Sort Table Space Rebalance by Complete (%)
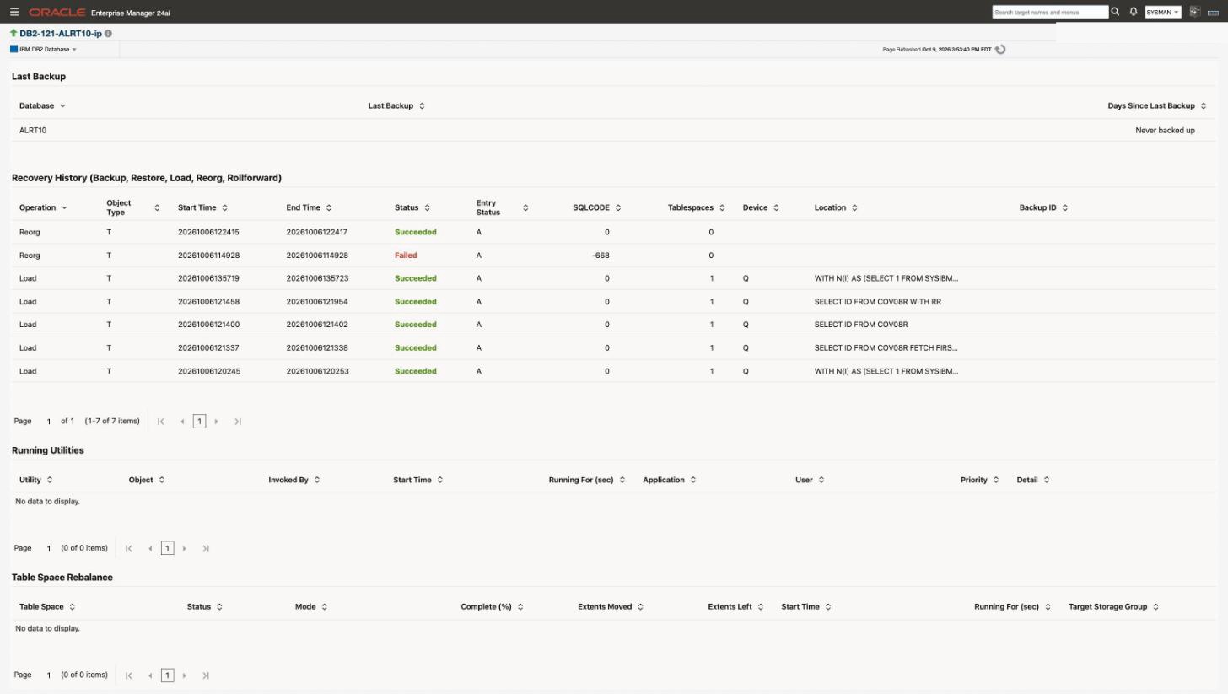The height and width of the screenshot is (694, 1228). coord(520,607)
